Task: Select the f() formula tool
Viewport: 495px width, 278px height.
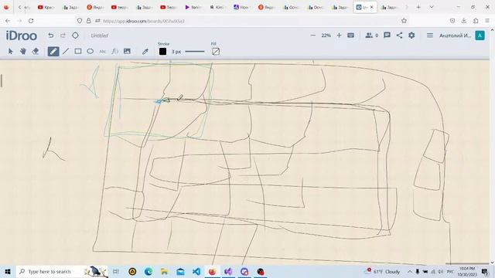Action: (x=114, y=51)
